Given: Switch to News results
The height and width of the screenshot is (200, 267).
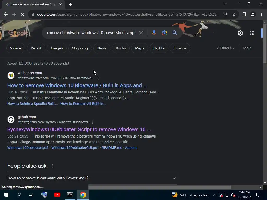Looking at the screenshot, I should pos(102,48).
